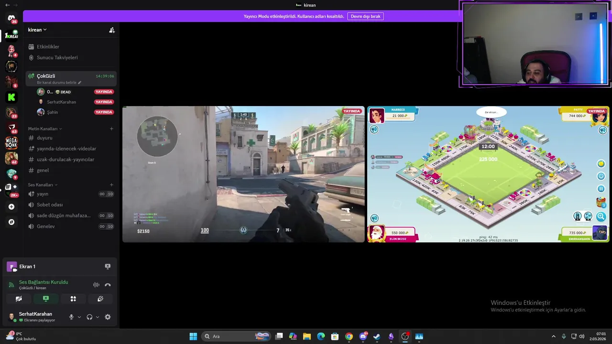
Task: Open the weather widget showing 0°C
Action: tap(21, 336)
